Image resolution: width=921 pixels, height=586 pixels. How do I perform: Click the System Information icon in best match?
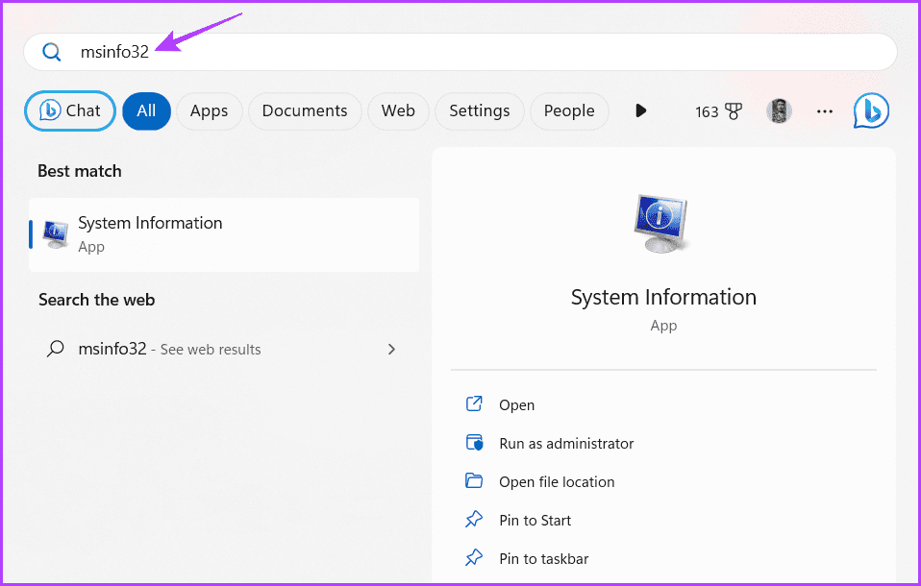[56, 234]
